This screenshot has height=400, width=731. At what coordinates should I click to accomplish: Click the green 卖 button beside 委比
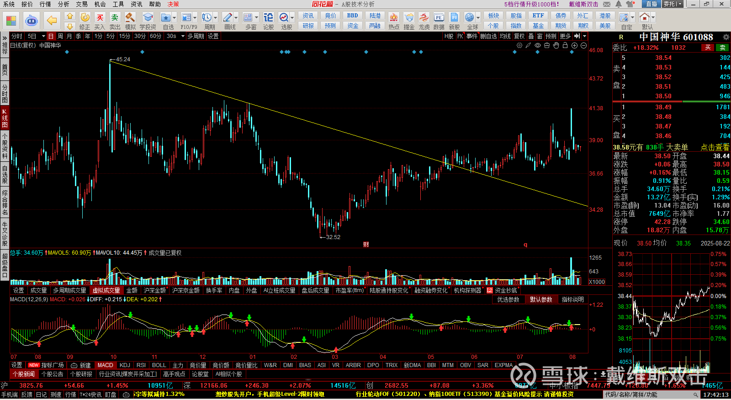pos(722,48)
